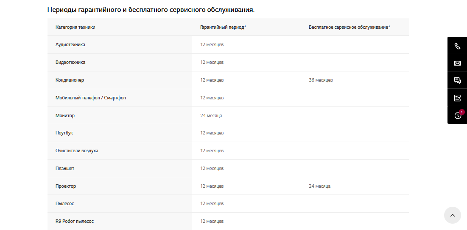467x230 pixels.
Task: Click the 'R9 Робот пылесос' row label
Action: (75, 222)
